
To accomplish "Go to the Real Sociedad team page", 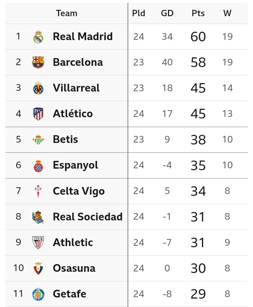I will [x=87, y=217].
